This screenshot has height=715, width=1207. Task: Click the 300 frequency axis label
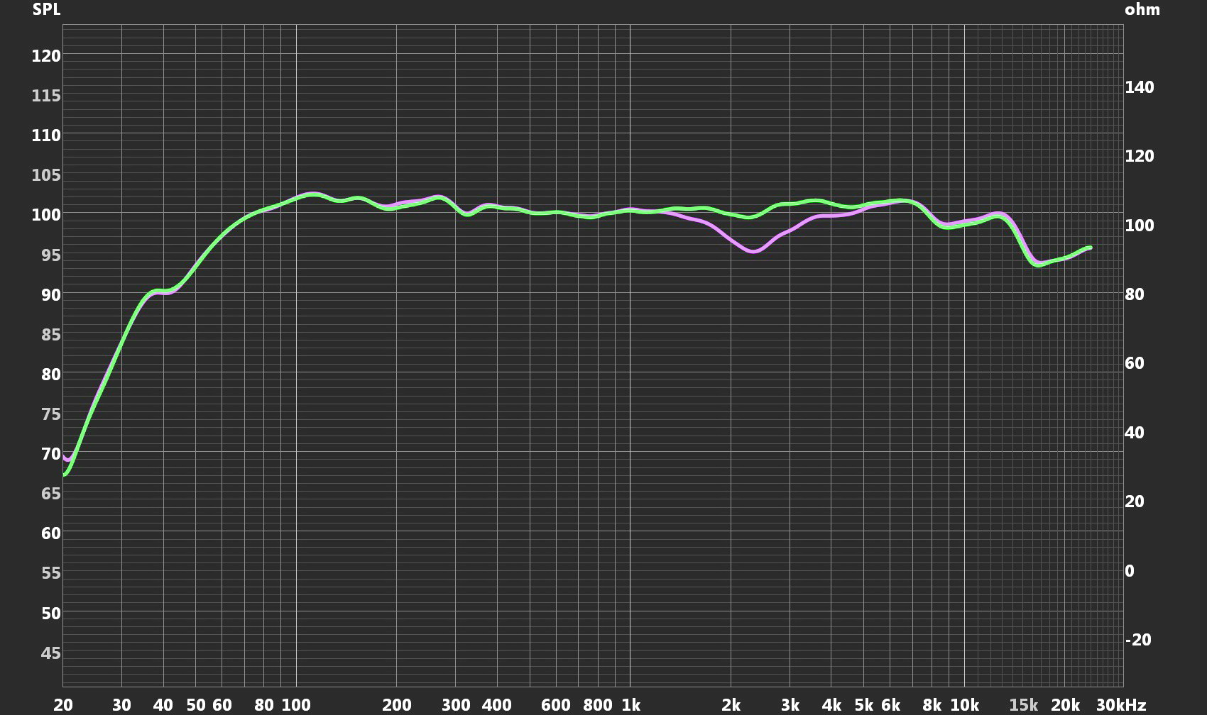coord(456,705)
